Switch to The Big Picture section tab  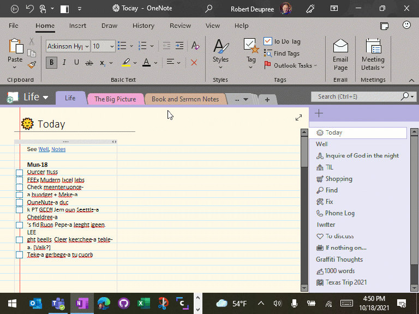(115, 99)
